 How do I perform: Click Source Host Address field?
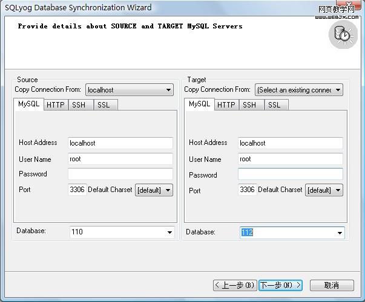[120, 143]
